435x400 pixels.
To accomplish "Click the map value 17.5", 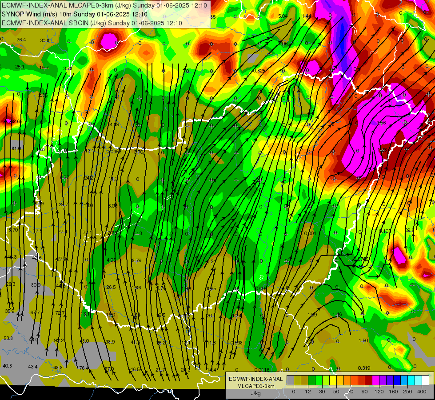I will 38,231.
